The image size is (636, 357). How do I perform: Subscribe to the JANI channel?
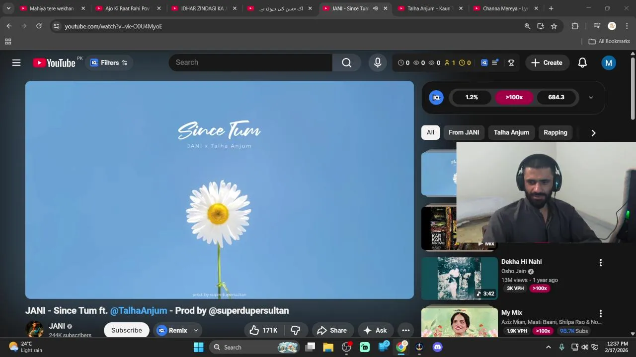click(x=127, y=330)
